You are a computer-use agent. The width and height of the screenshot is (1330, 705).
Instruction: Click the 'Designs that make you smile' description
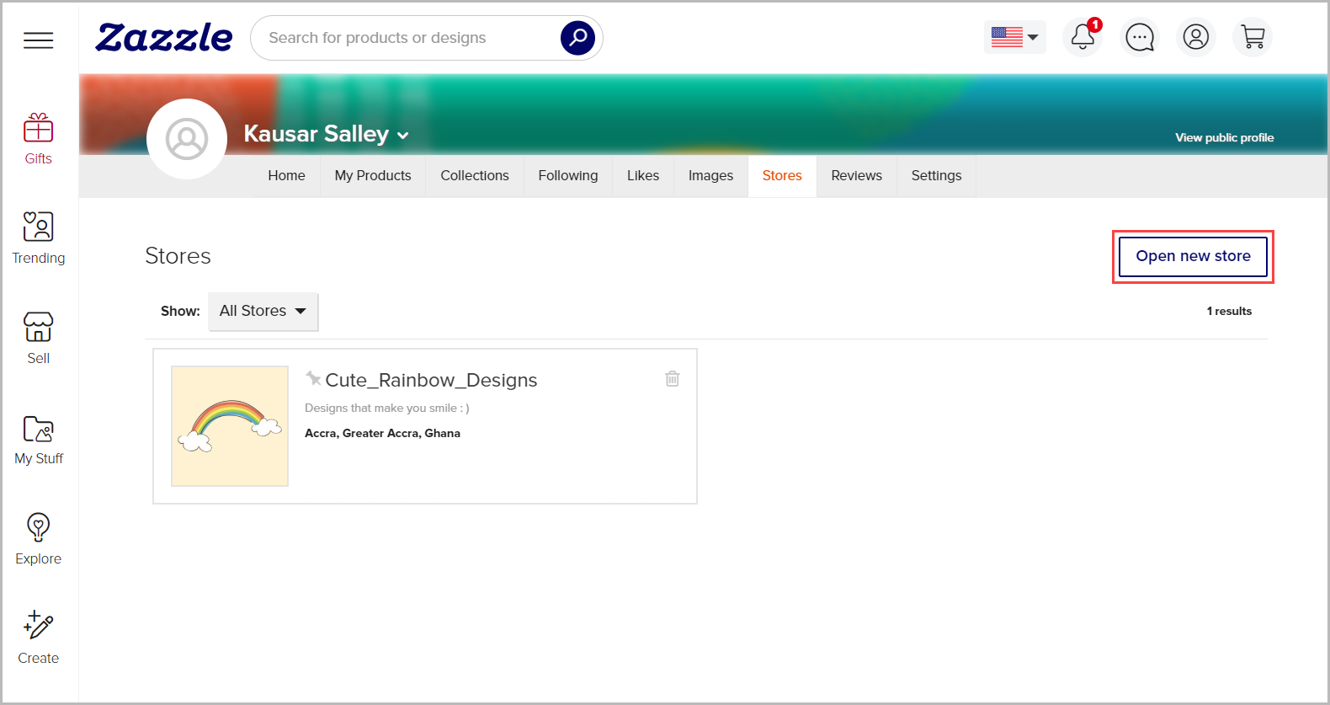pos(387,408)
